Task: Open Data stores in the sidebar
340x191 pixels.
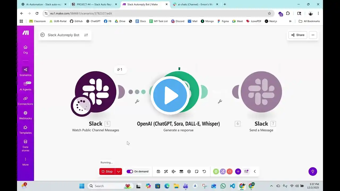Action: (x=25, y=146)
